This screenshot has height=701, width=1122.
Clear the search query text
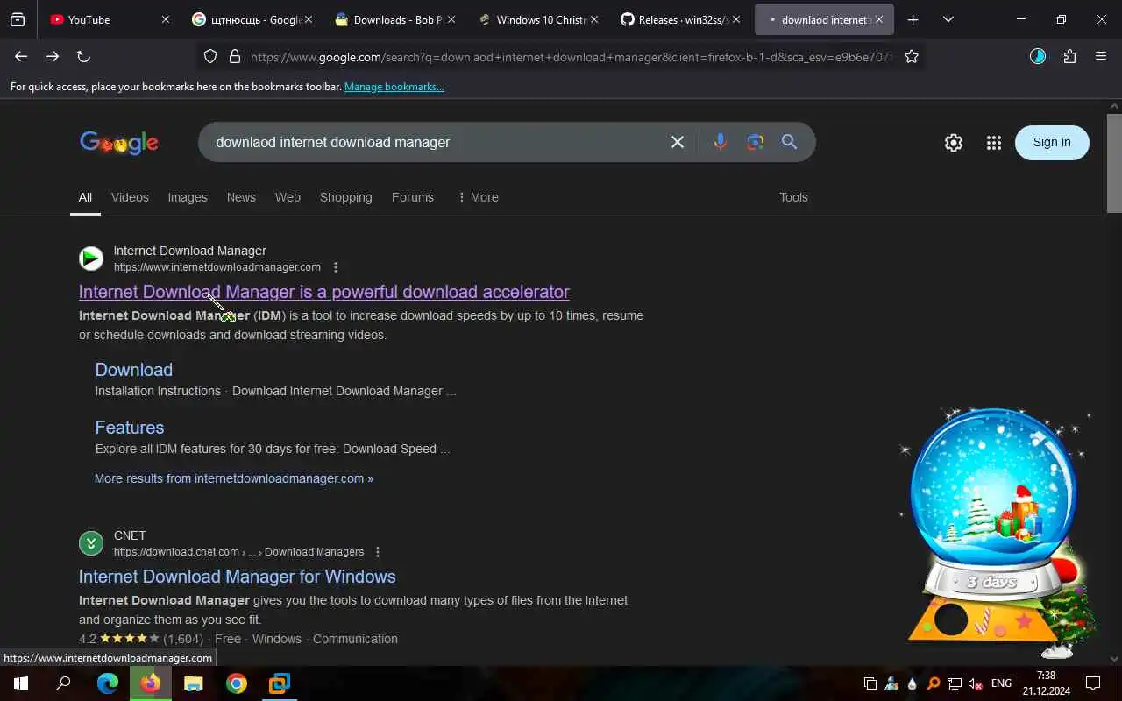point(678,142)
